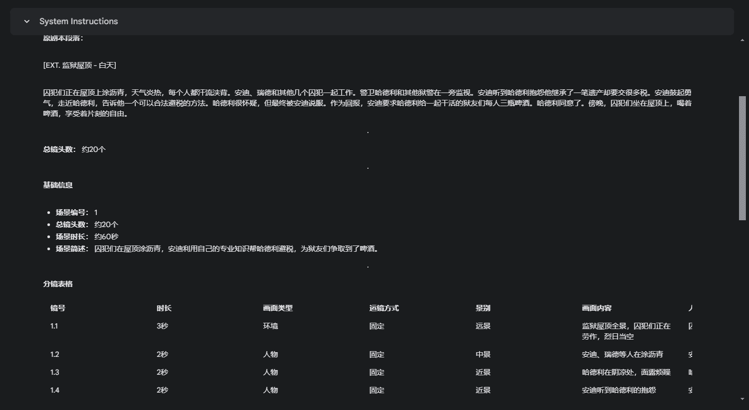Click the '监狱屋顶全景' content cell
This screenshot has width=749, height=410.
pos(626,331)
